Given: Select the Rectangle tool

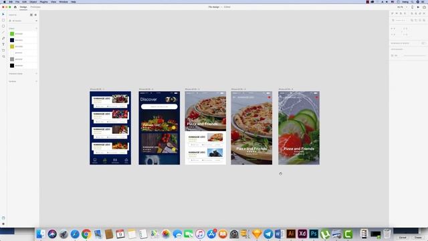Looking at the screenshot, I should (3, 20).
